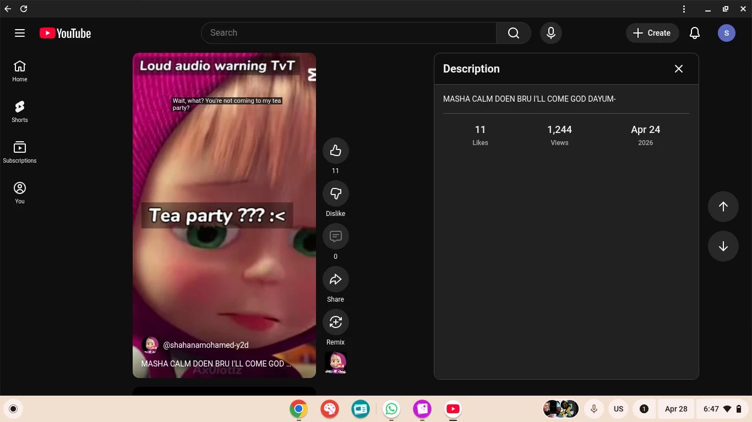
Task: Open Home in the sidebar
Action: point(20,71)
